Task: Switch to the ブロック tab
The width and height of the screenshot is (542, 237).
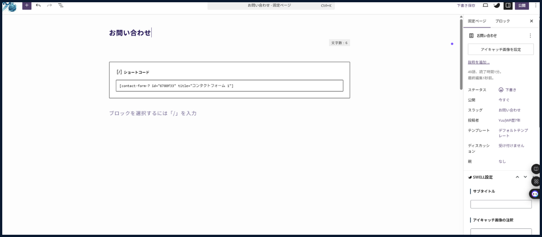Action: pyautogui.click(x=502, y=21)
